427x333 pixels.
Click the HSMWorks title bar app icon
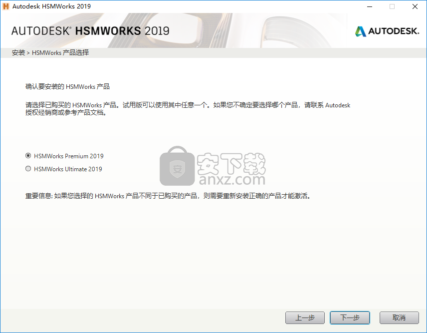click(x=5, y=6)
